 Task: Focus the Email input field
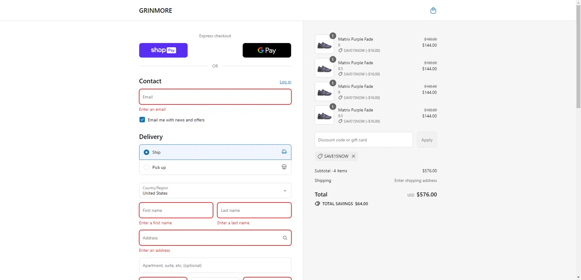215,97
